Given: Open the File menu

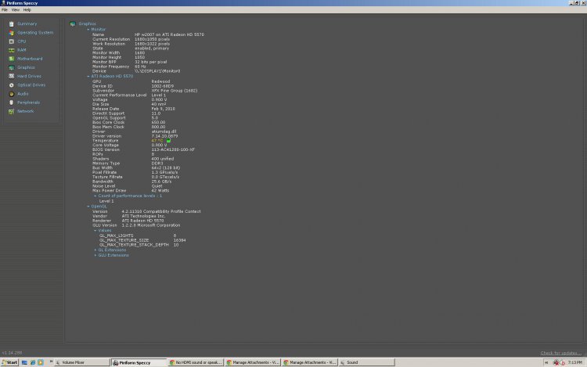Looking at the screenshot, I should (5, 10).
